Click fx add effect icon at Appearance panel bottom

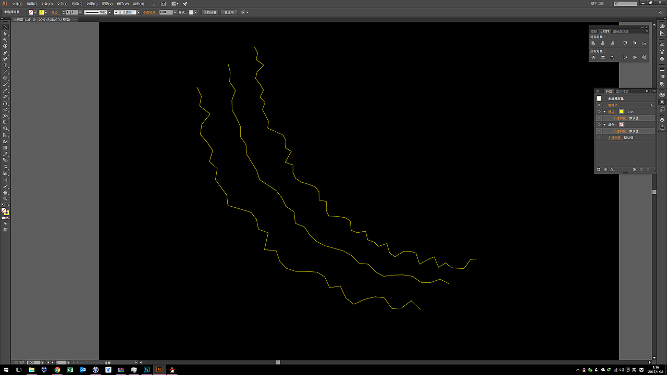(x=612, y=169)
